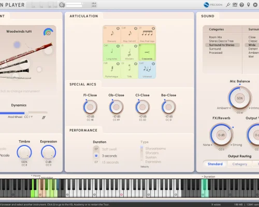Select the Crescendo articulation cell

point(147,52)
